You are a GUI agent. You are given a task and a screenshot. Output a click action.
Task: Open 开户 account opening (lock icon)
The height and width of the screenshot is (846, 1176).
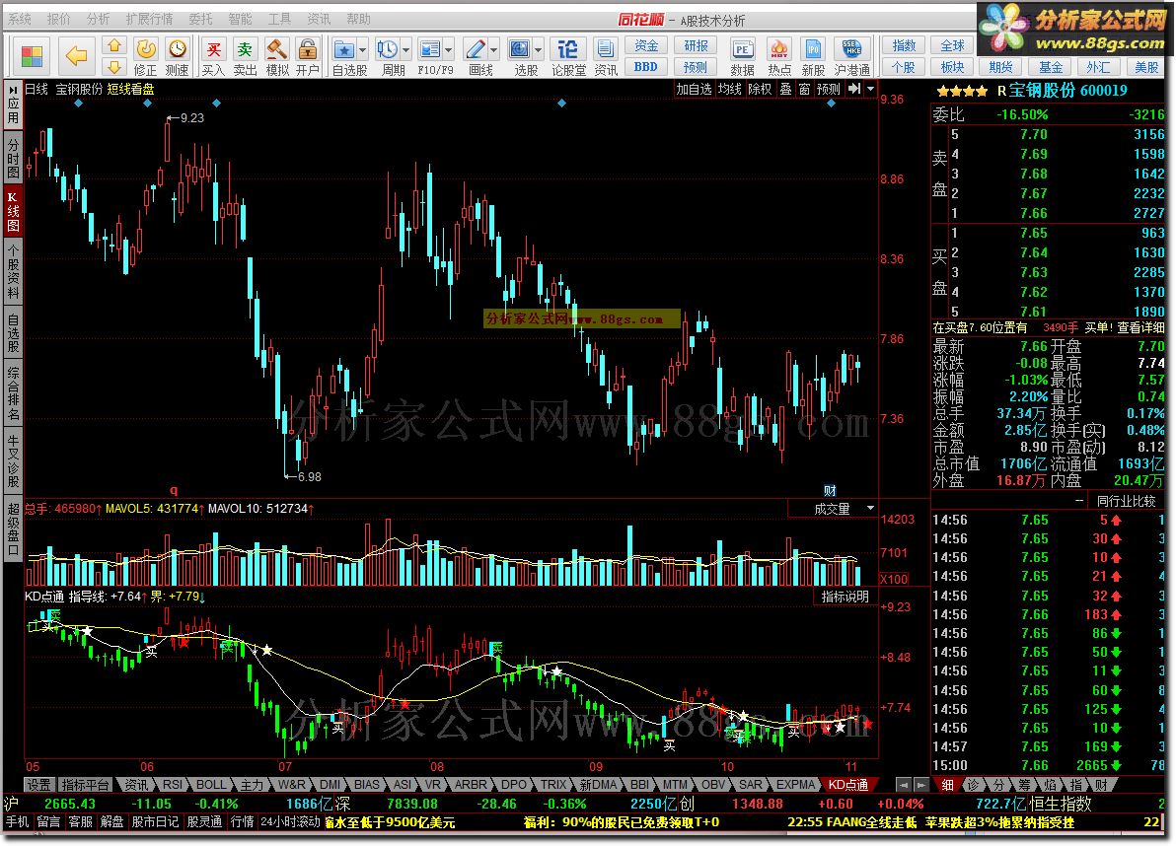click(308, 57)
